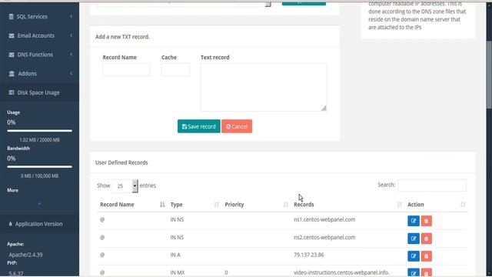
Task: Sort table by Priority column
Action: pyautogui.click(x=285, y=205)
